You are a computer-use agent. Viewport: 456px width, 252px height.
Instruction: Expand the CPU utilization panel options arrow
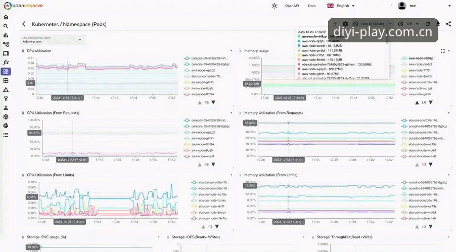(x=231, y=51)
